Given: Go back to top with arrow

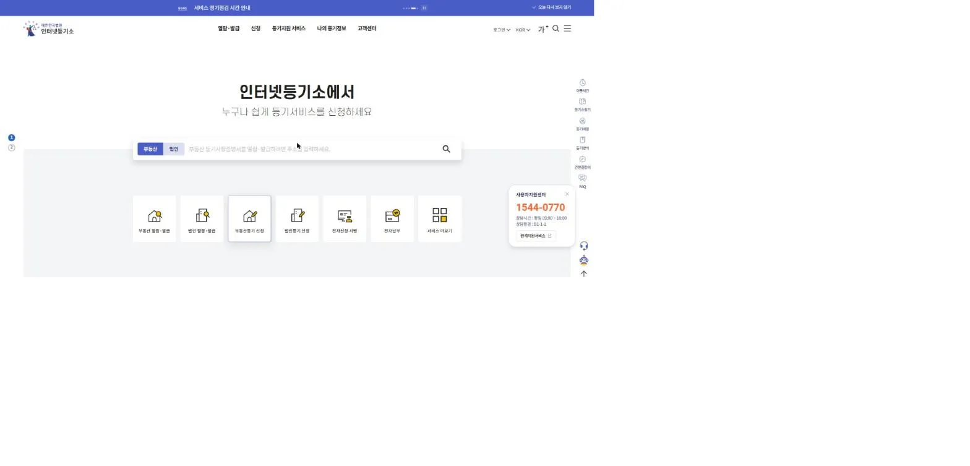Looking at the screenshot, I should click(x=583, y=274).
